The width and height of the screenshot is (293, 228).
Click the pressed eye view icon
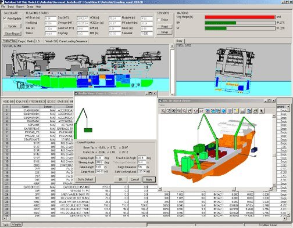pyautogui.click(x=201, y=111)
